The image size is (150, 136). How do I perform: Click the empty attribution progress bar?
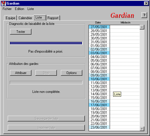click(46, 83)
